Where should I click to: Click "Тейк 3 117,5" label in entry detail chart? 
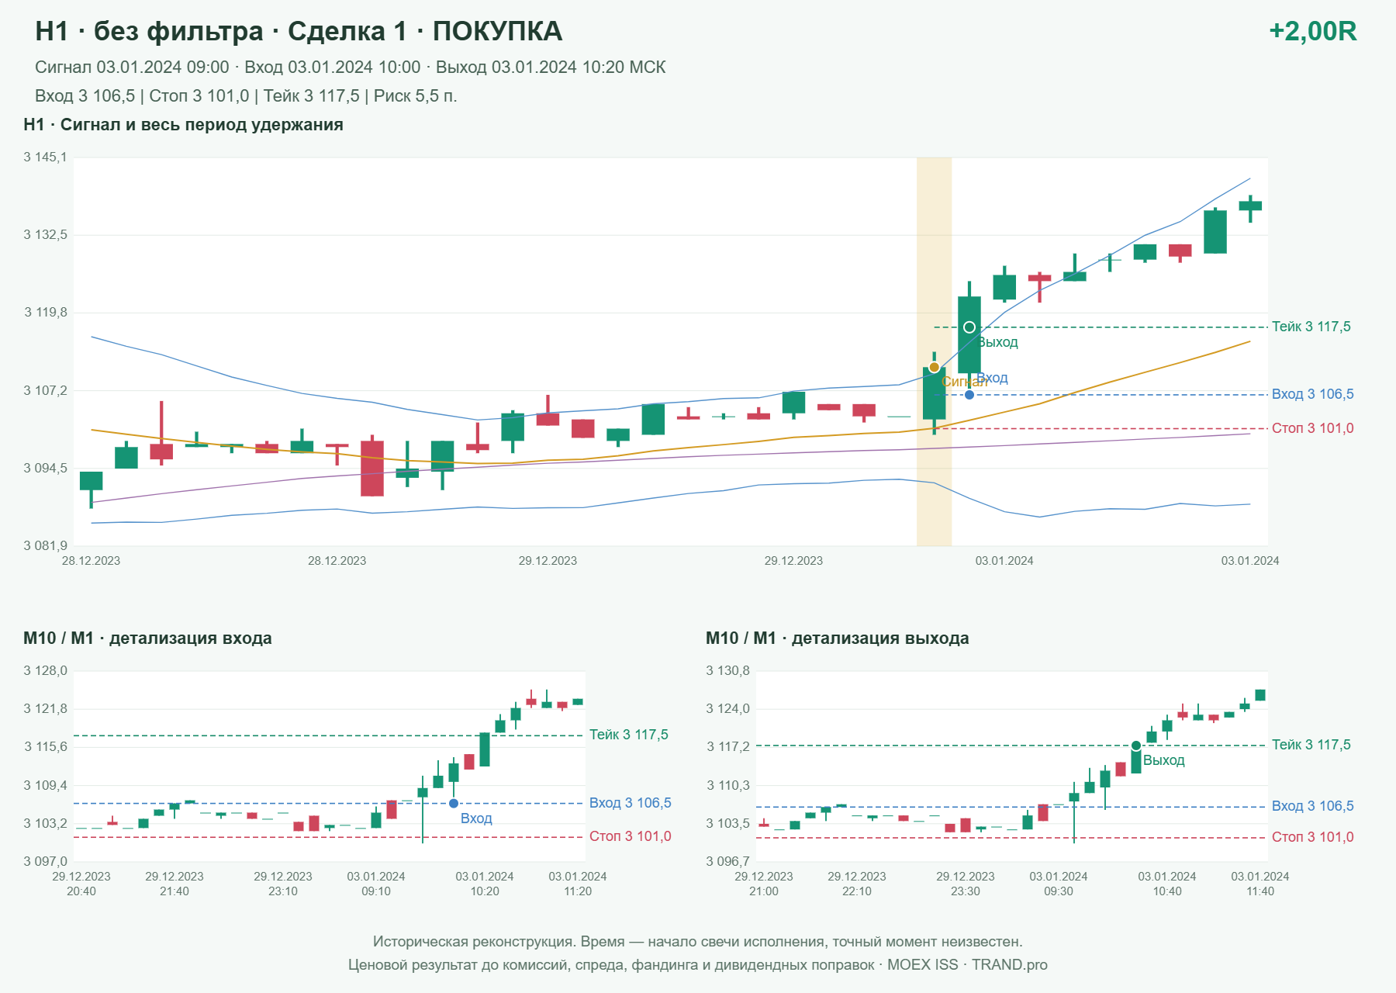pos(629,735)
